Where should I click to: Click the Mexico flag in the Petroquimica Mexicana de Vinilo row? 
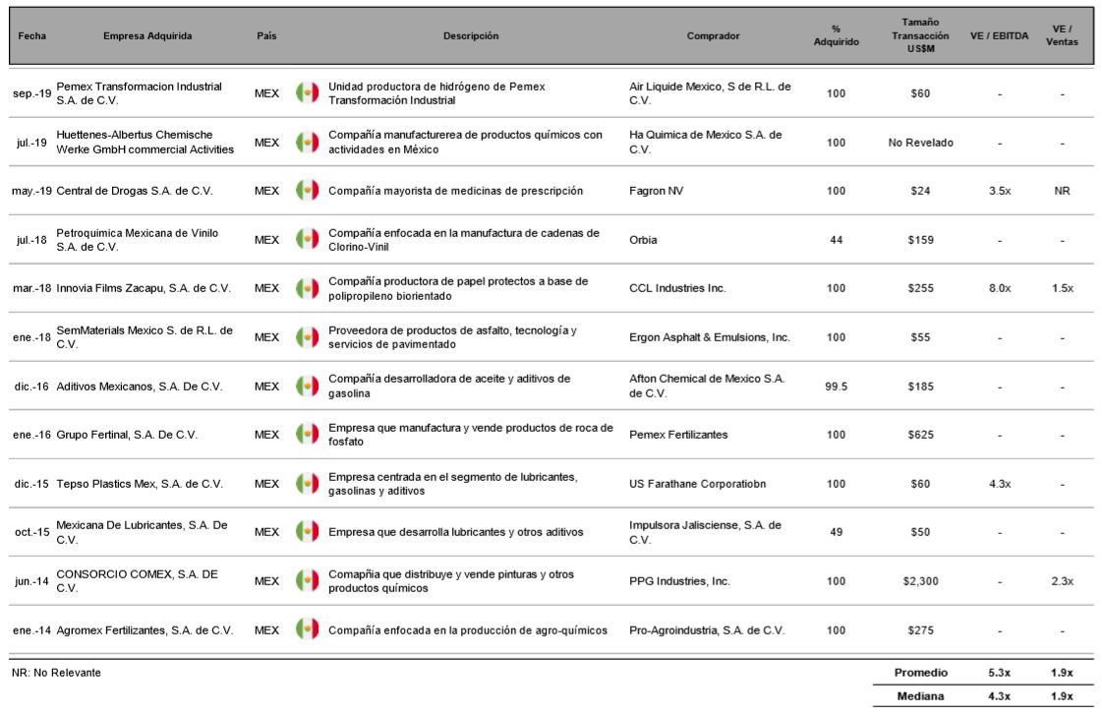(307, 239)
